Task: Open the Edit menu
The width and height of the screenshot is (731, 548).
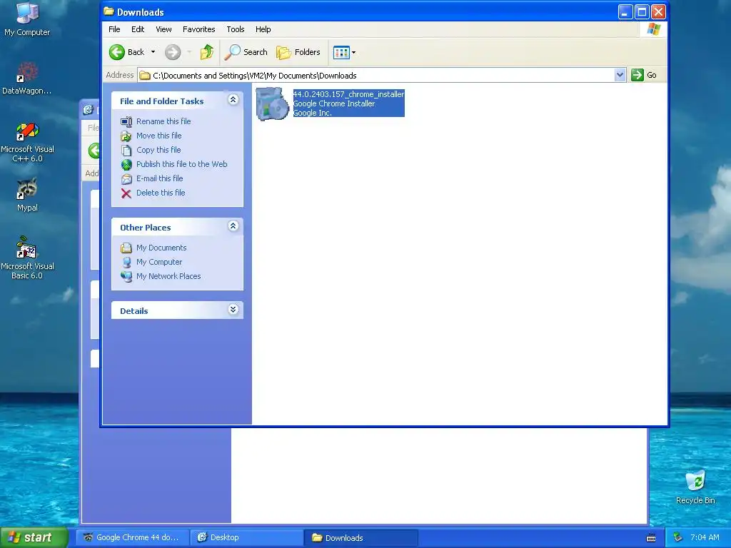Action: [138, 29]
